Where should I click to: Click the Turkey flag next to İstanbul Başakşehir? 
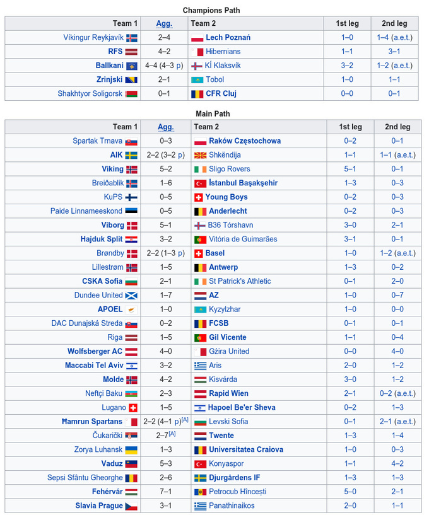pos(200,183)
